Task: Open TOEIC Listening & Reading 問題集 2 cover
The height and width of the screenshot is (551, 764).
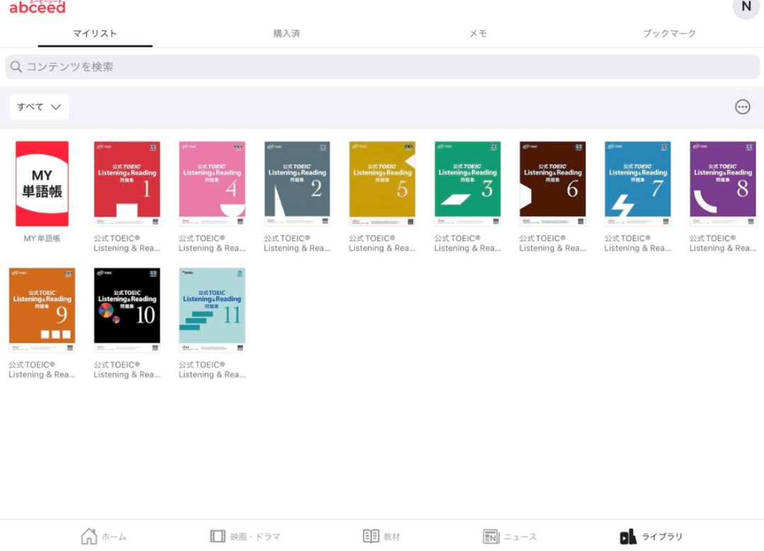Action: point(297,184)
